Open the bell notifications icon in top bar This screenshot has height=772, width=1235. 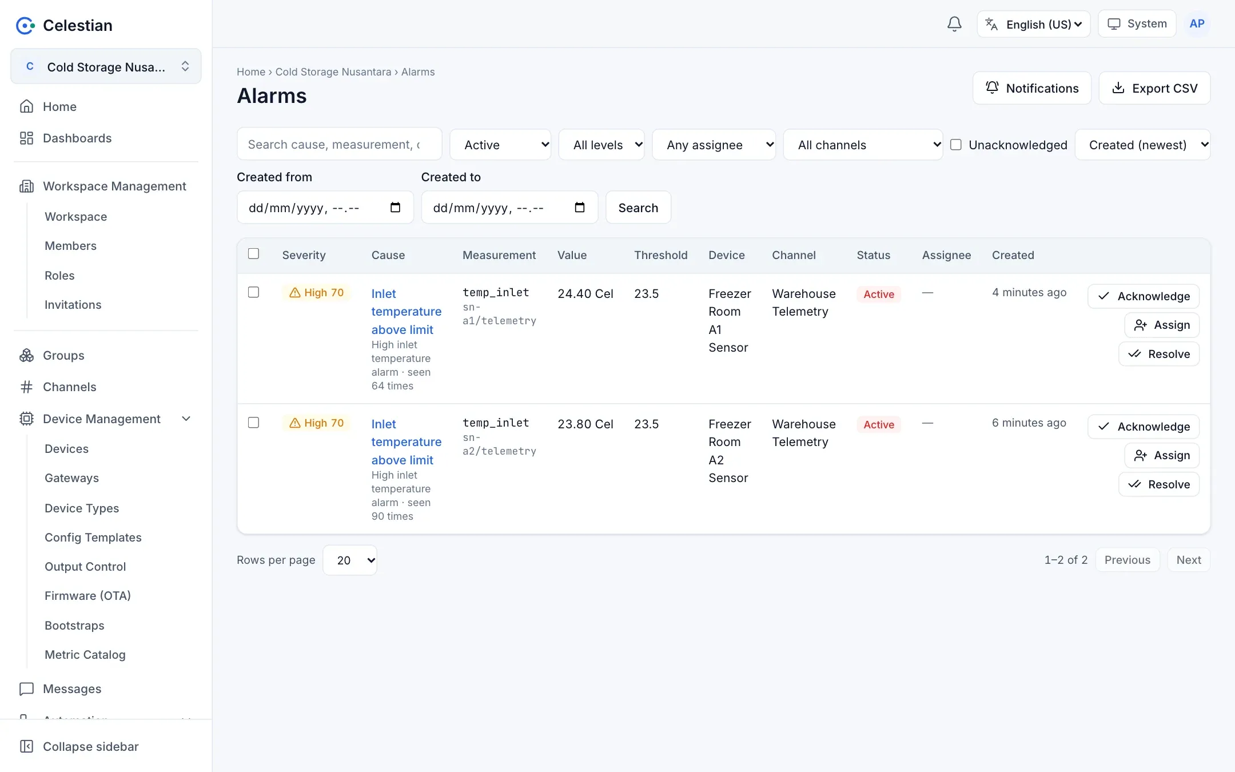pos(954,24)
